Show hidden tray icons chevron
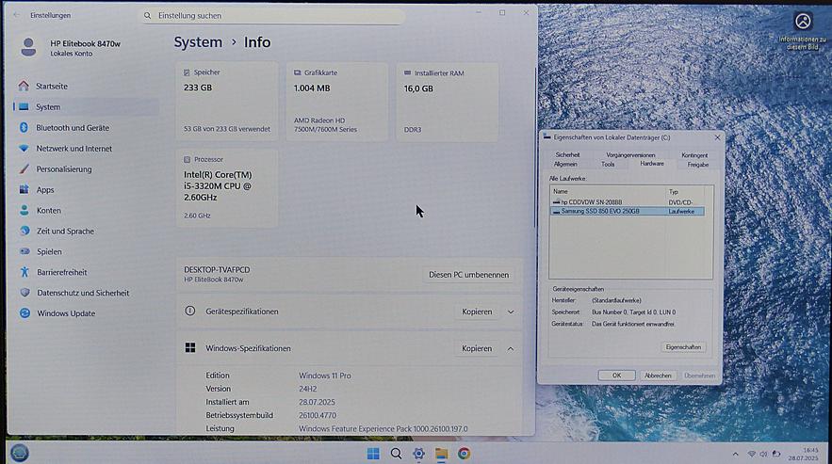Screen dimensions: 832x464 pos(736,454)
